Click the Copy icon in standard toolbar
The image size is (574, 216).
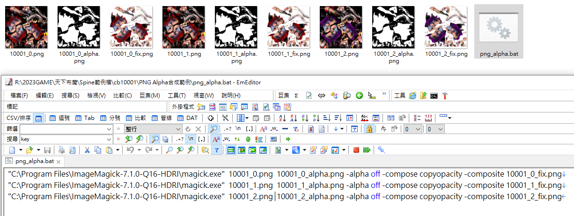point(97,150)
